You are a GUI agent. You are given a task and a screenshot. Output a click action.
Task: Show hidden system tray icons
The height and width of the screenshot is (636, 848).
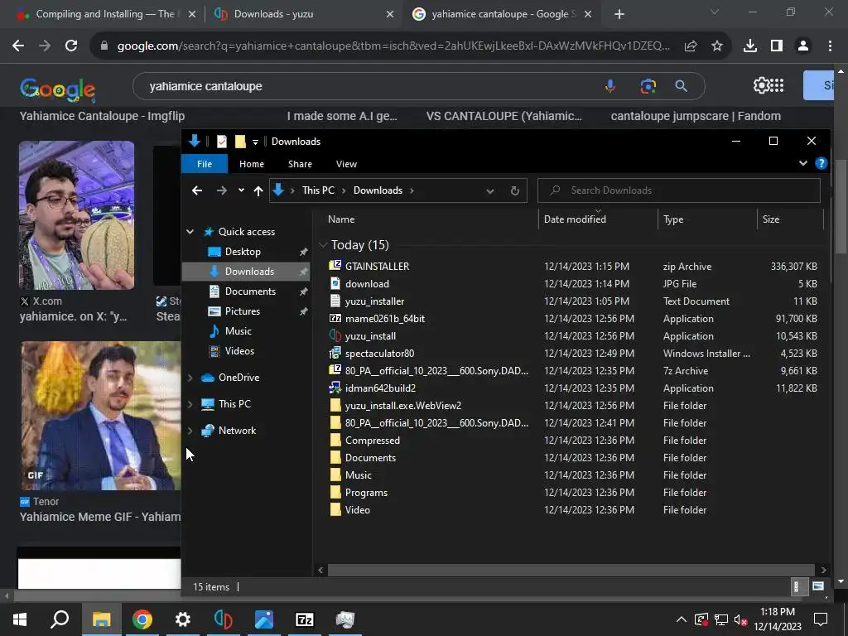coord(682,619)
